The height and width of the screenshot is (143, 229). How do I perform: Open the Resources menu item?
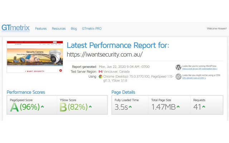(59, 29)
